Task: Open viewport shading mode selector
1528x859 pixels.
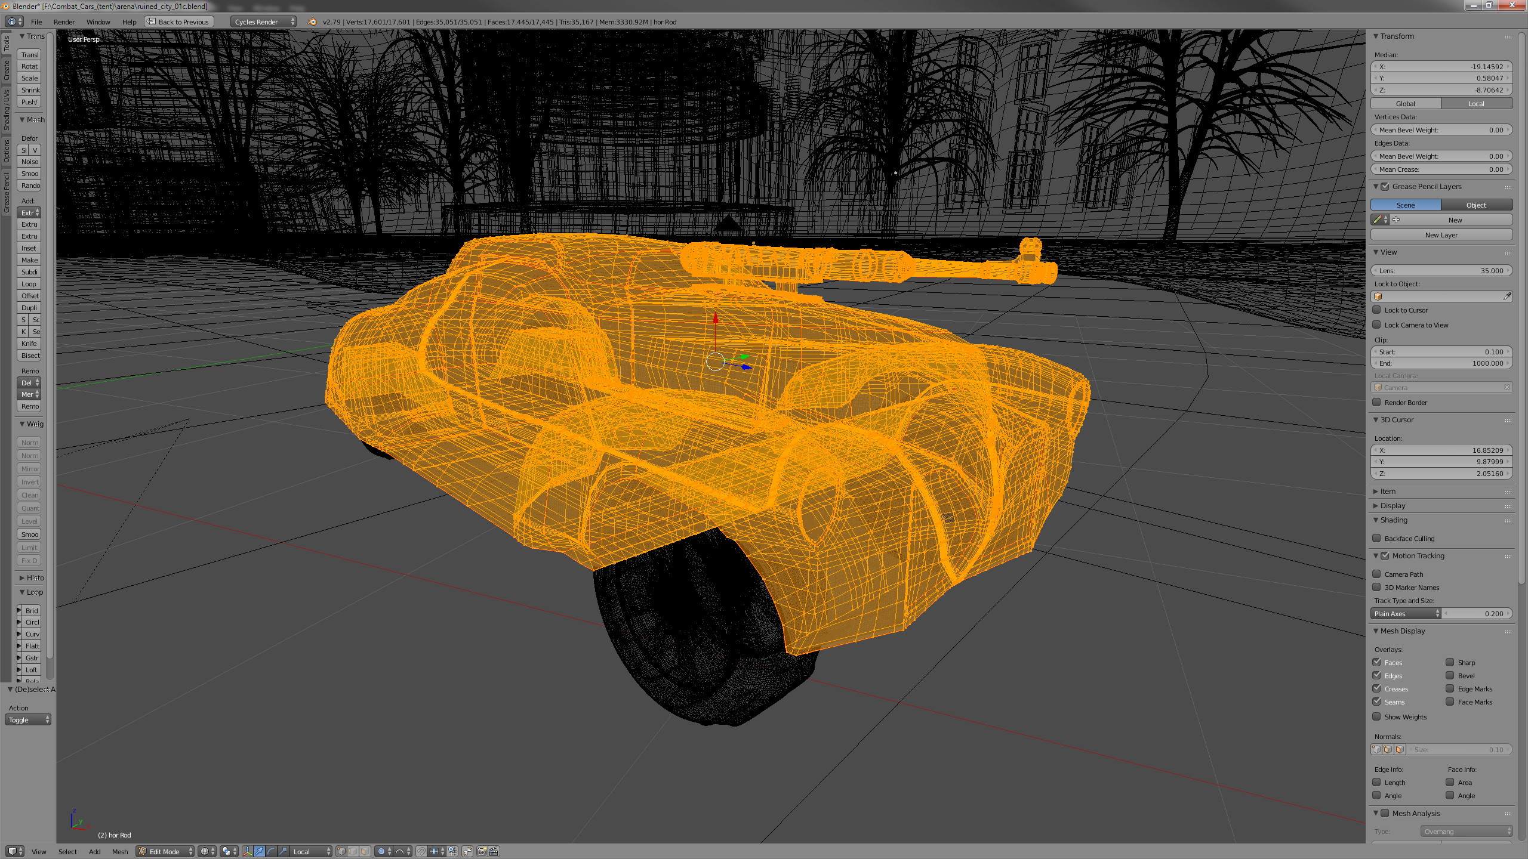Action: (x=207, y=851)
